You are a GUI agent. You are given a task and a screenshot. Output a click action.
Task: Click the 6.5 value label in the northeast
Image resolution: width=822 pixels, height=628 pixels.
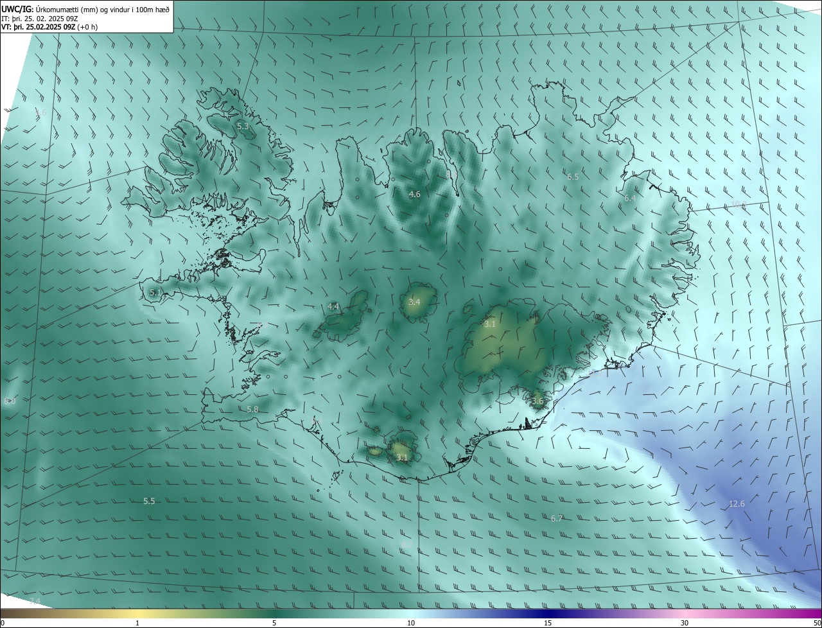(x=573, y=177)
